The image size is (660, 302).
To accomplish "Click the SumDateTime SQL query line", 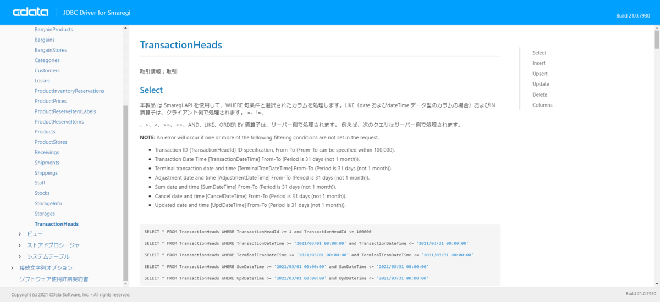I will click(287, 267).
